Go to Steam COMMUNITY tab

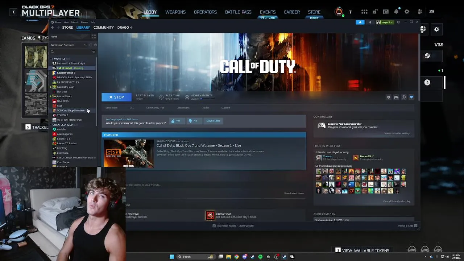click(104, 28)
